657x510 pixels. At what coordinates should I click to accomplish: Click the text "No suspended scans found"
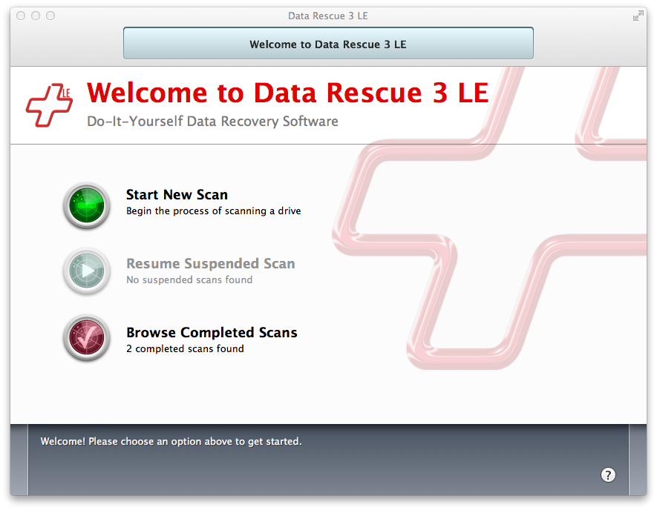(189, 279)
